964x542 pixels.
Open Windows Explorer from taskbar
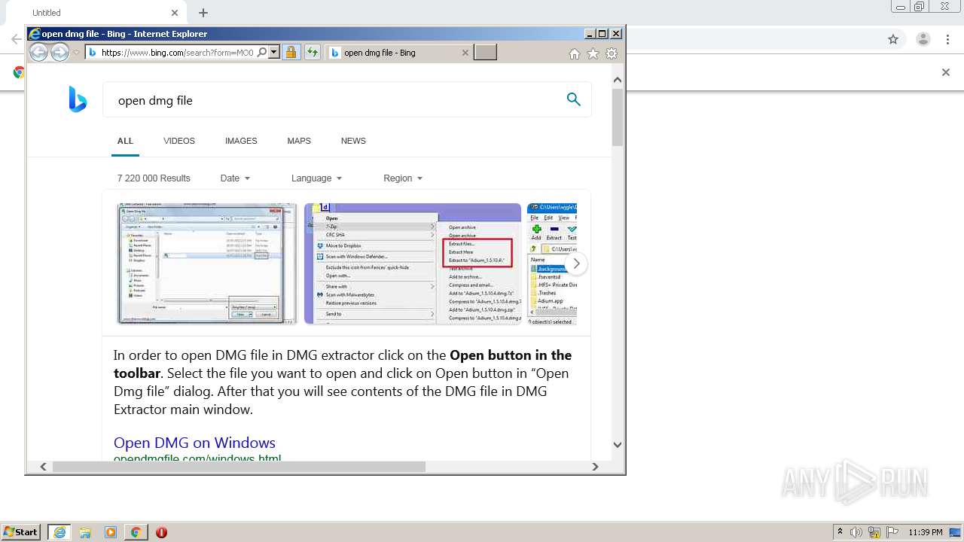point(85,532)
